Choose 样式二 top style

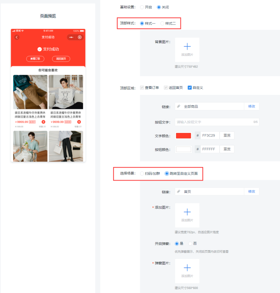(162, 23)
